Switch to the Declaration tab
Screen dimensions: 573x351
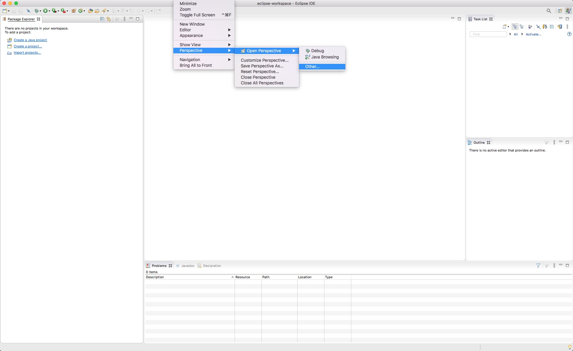(210, 266)
